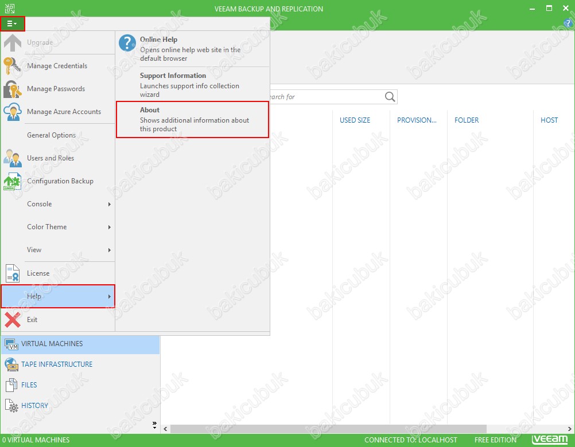The image size is (575, 447).
Task: Switch to Virtual Machines view
Action: point(80,344)
